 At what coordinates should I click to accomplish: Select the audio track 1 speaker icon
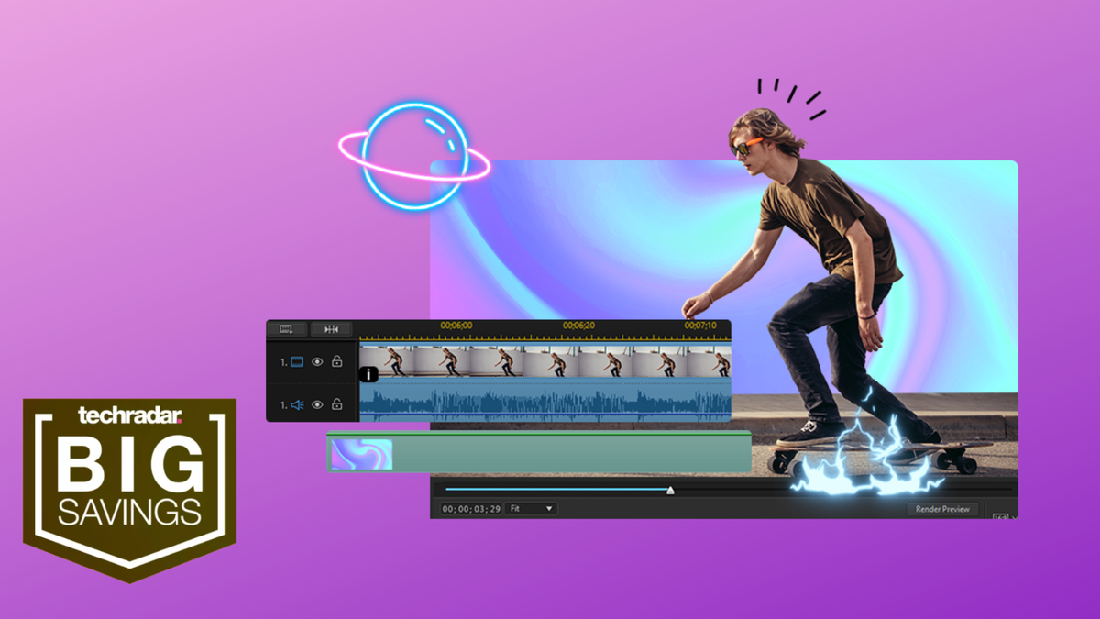click(297, 404)
